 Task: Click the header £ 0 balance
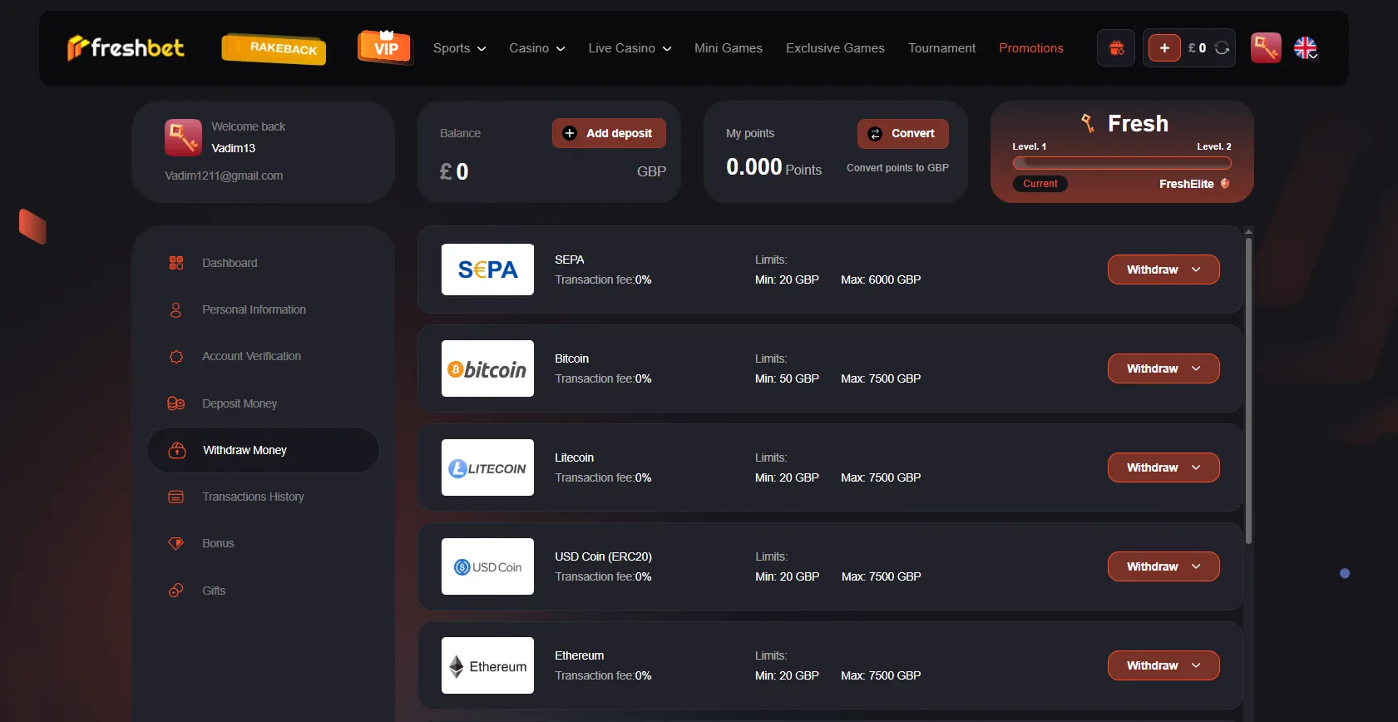pyautogui.click(x=1197, y=48)
